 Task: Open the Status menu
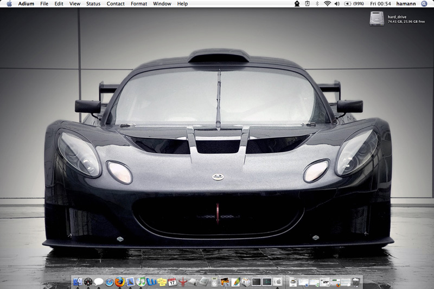93,4
